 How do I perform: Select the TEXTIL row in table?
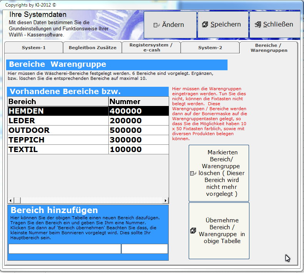click(88, 149)
